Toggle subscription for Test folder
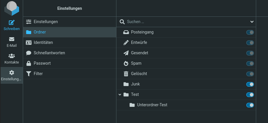 click(250, 95)
